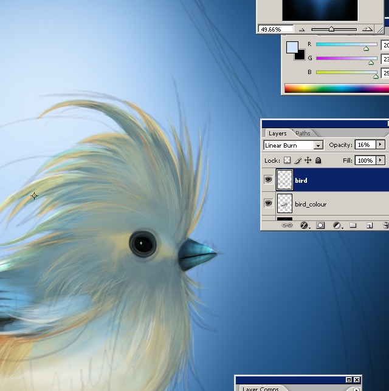The image size is (389, 391).
Task: Click the bird's beak on the canvas
Action: point(197,254)
